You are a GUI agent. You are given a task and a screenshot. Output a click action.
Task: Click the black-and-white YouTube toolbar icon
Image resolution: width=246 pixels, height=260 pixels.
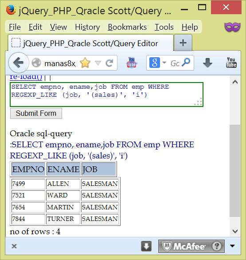[231, 63]
